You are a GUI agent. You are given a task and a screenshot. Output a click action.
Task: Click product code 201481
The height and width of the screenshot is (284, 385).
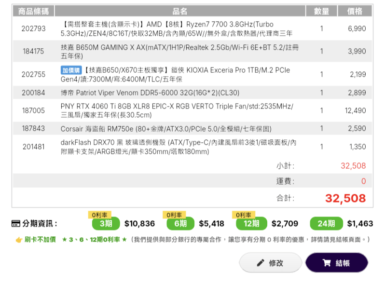tap(33, 147)
